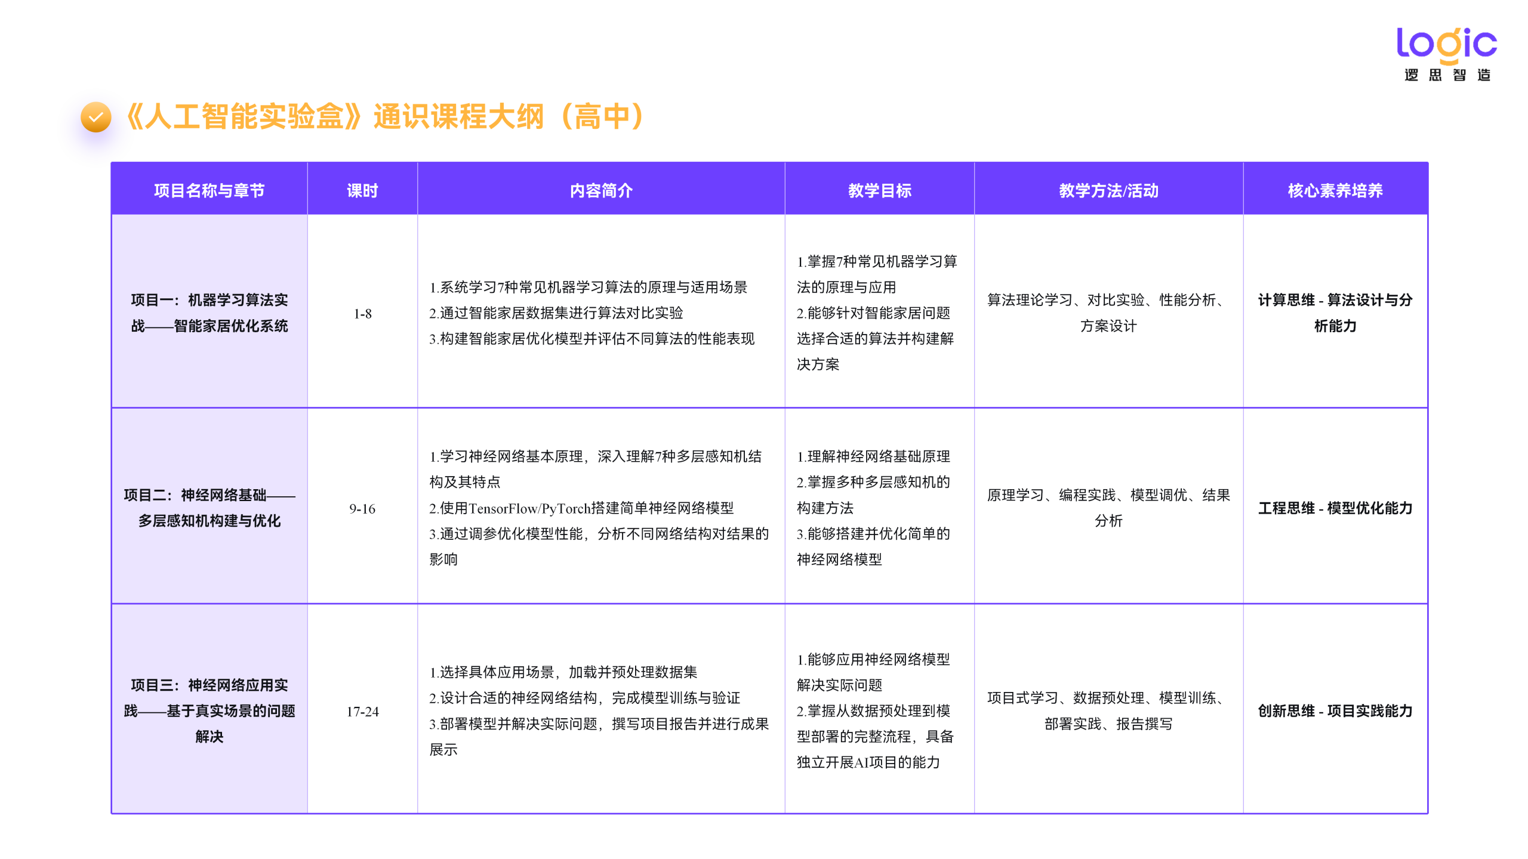Screen dimensions: 1528x859
Task: Click the title 《人工智能实验盒》通识课程大纲（高中）
Action: coord(386,118)
